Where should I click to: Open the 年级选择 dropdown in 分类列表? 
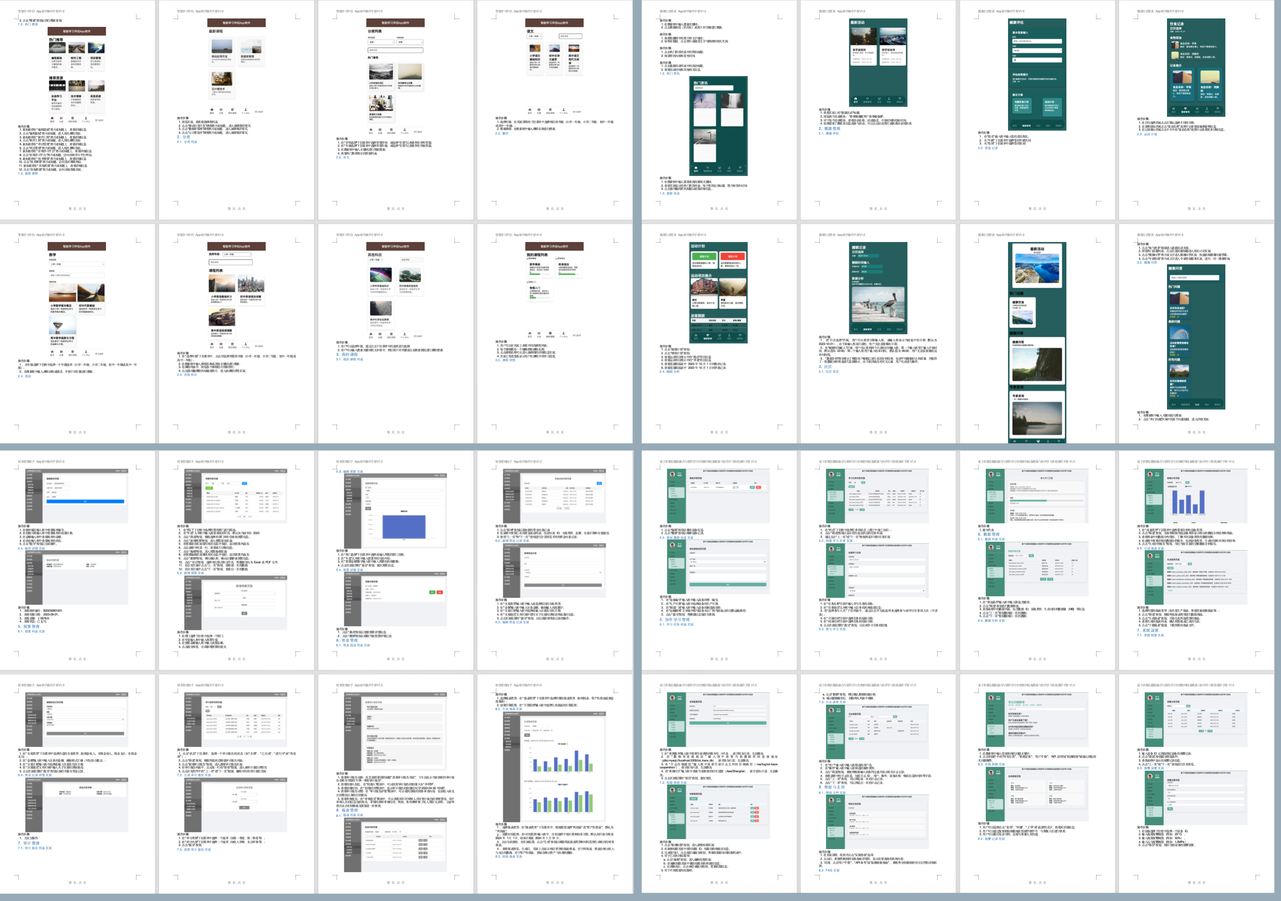(410, 42)
